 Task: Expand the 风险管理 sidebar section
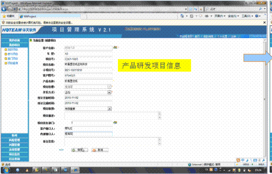pyautogui.click(x=15, y=140)
